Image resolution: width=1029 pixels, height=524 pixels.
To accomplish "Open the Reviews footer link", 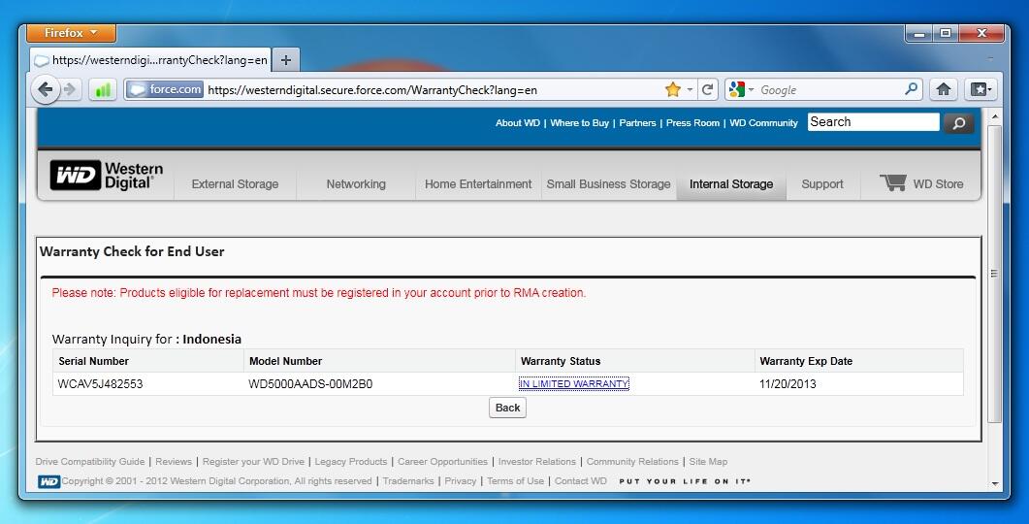I will point(174,462).
